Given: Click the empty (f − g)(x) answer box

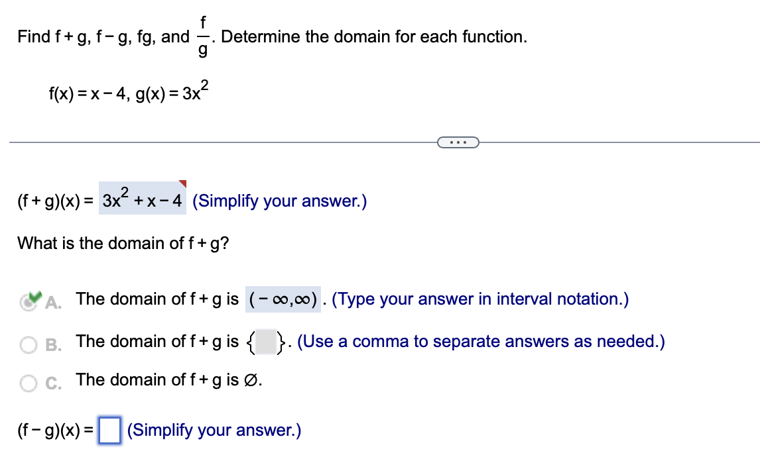Looking at the screenshot, I should [x=109, y=430].
